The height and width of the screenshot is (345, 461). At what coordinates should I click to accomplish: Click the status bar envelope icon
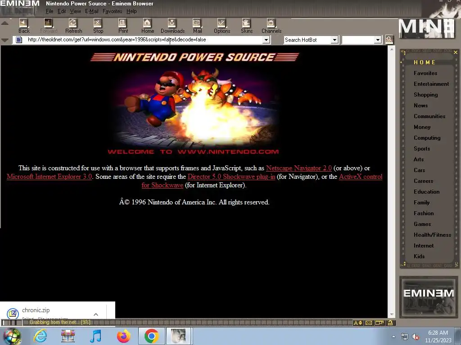click(x=368, y=323)
